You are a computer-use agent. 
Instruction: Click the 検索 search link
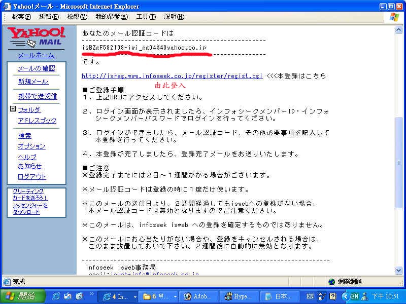[25, 136]
